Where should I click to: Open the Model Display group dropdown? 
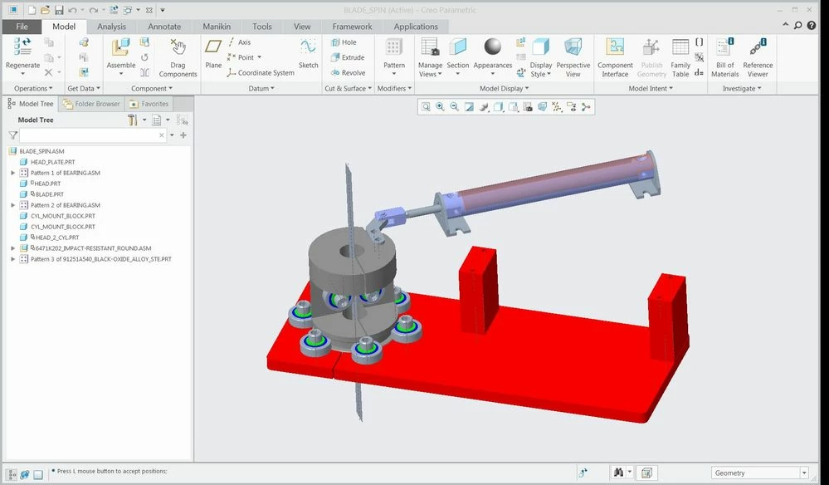point(504,88)
